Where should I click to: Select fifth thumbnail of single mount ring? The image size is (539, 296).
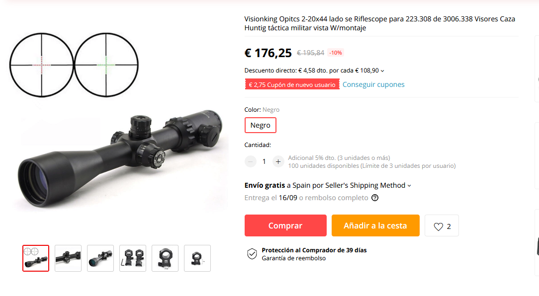pos(165,258)
